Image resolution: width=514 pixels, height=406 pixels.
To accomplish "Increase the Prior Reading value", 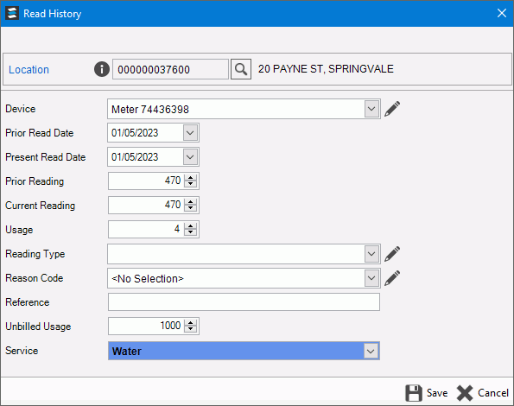I will pos(190,177).
